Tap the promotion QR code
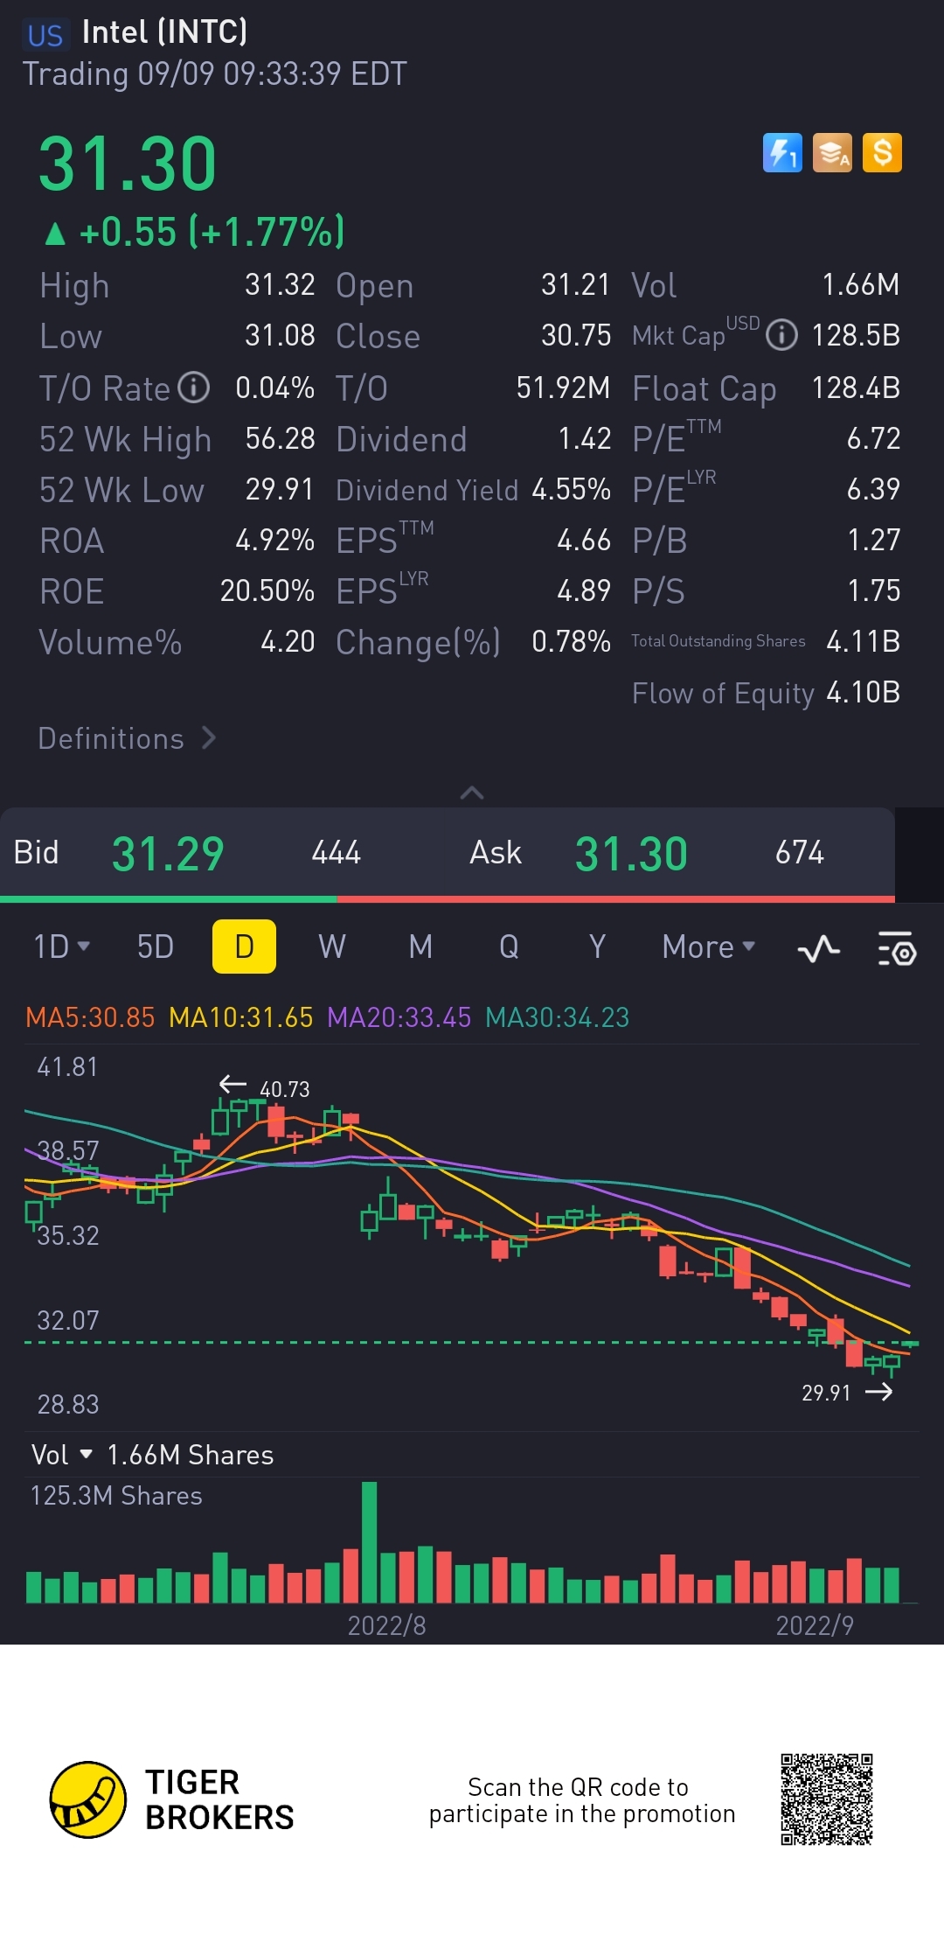The height and width of the screenshot is (1956, 944). click(x=827, y=1799)
